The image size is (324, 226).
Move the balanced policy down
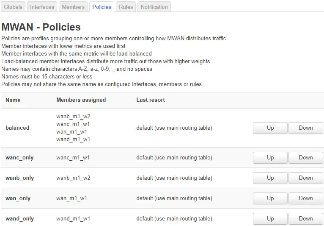pyautogui.click(x=305, y=128)
